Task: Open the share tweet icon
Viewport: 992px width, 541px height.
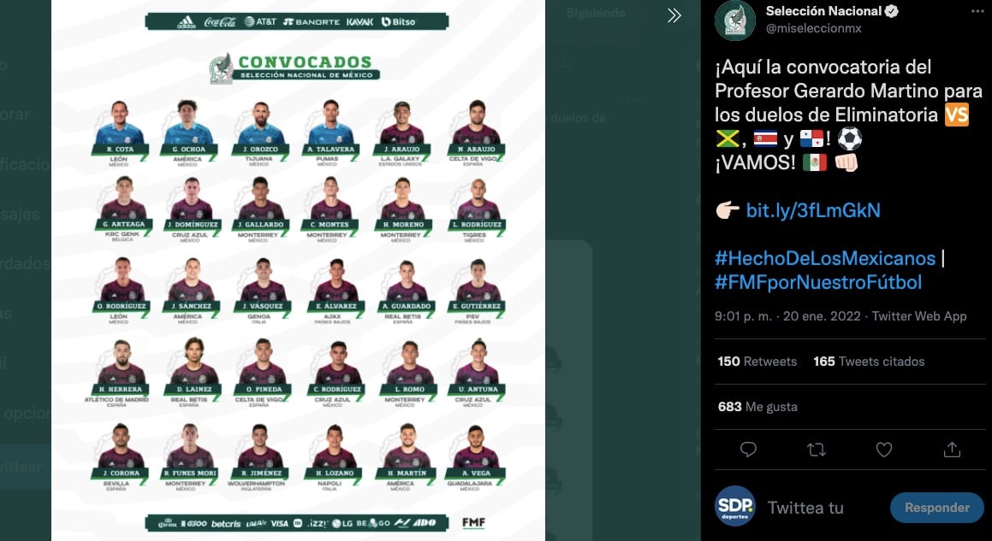Action: pyautogui.click(x=952, y=450)
